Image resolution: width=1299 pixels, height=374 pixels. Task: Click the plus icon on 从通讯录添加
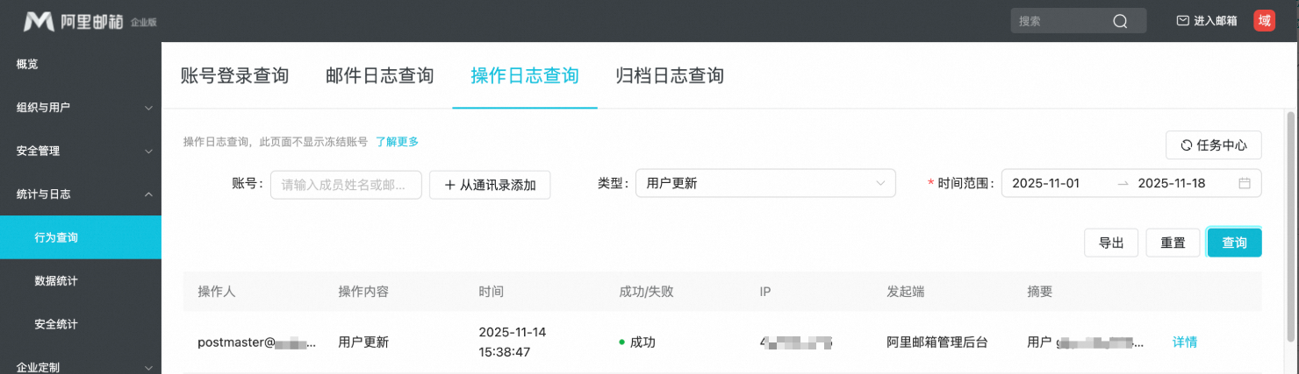(449, 185)
